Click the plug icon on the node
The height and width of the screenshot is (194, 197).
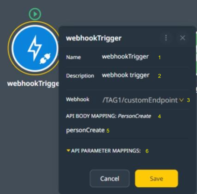click(45, 59)
